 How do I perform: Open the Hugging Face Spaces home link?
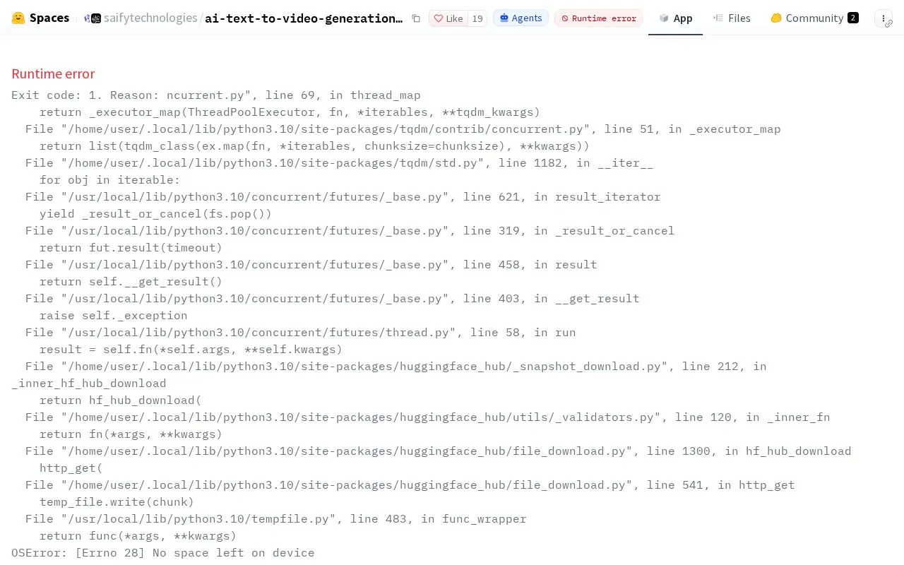click(x=41, y=18)
